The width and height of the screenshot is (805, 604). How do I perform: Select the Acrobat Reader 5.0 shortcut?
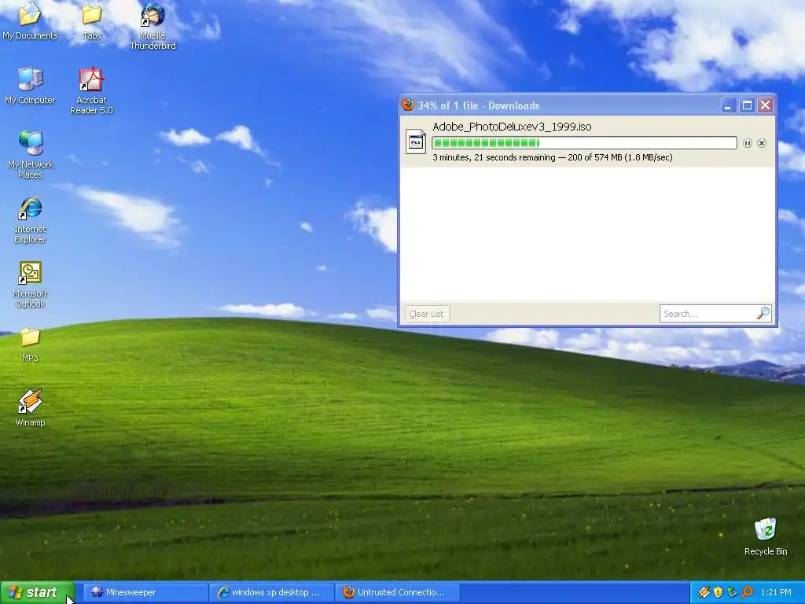91,90
